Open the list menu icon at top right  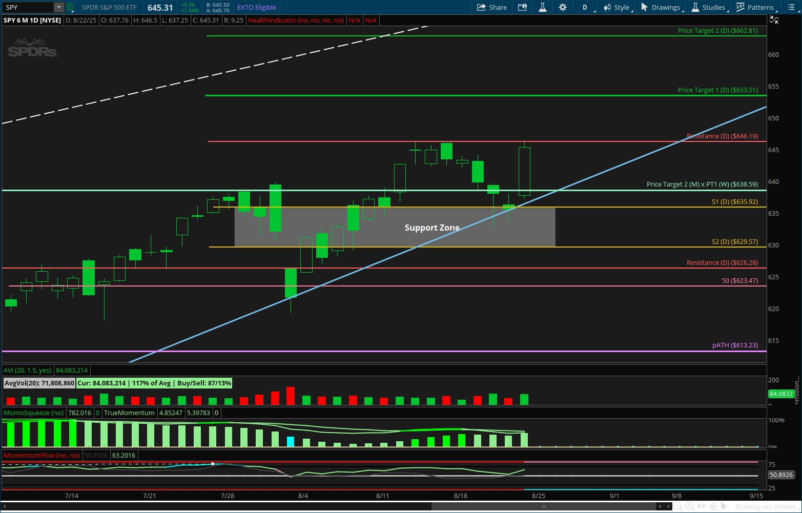(791, 7)
